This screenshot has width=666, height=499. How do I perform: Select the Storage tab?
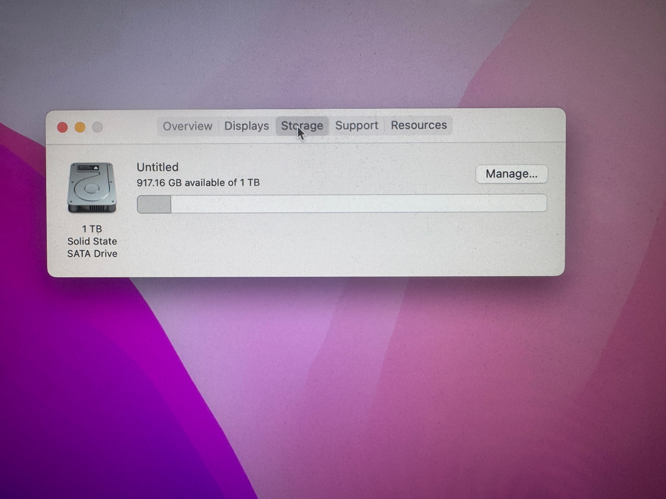(x=302, y=126)
